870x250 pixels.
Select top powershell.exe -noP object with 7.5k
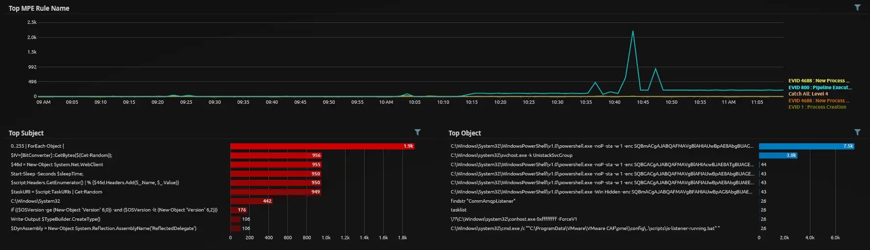[x=602, y=146]
